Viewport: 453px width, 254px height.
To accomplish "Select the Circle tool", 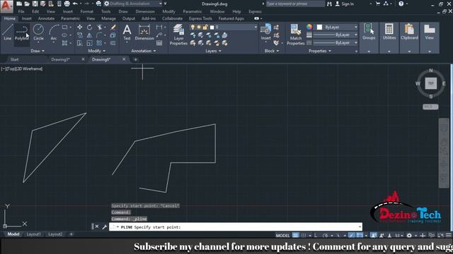I will [x=38, y=32].
